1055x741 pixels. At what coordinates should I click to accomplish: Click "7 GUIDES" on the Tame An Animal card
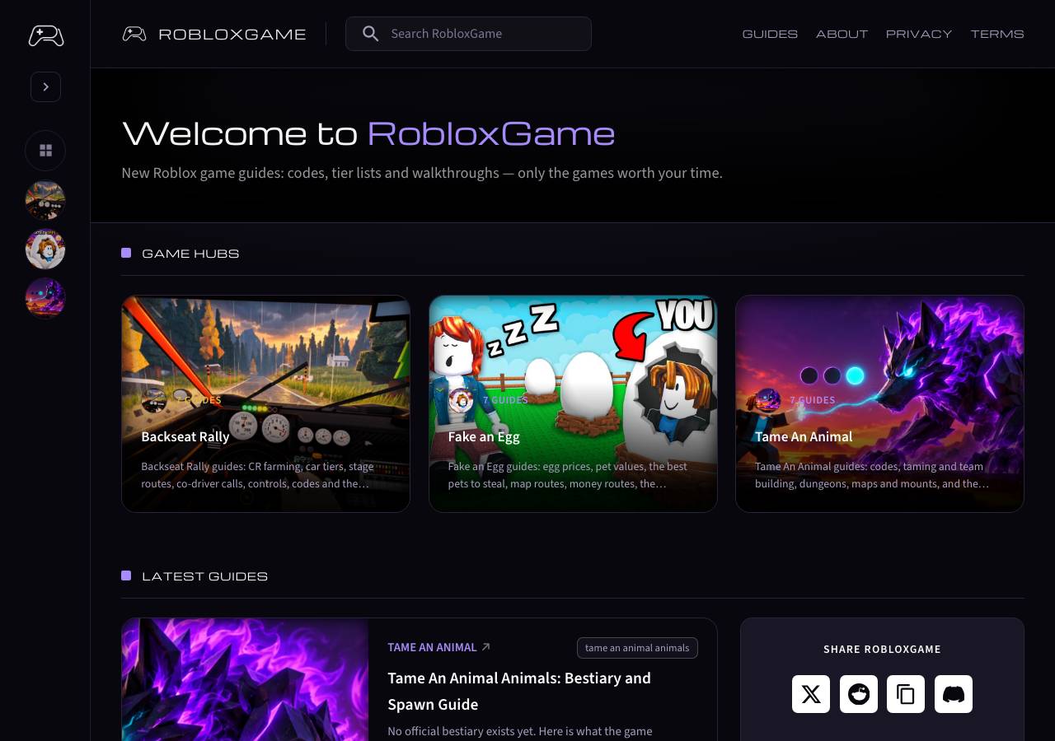click(813, 400)
